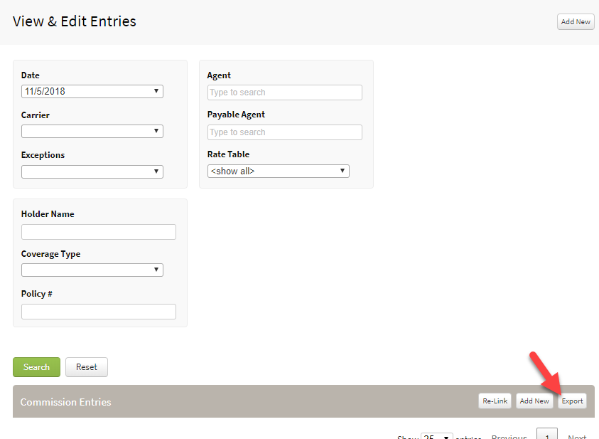Click Re-Link in Commission Entries bar
Viewport: 599px width, 439px height.
(x=495, y=401)
